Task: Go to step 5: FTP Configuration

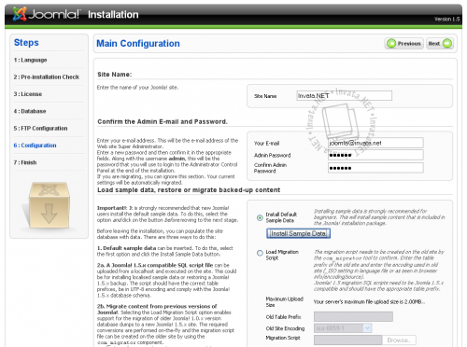Action: (40, 129)
